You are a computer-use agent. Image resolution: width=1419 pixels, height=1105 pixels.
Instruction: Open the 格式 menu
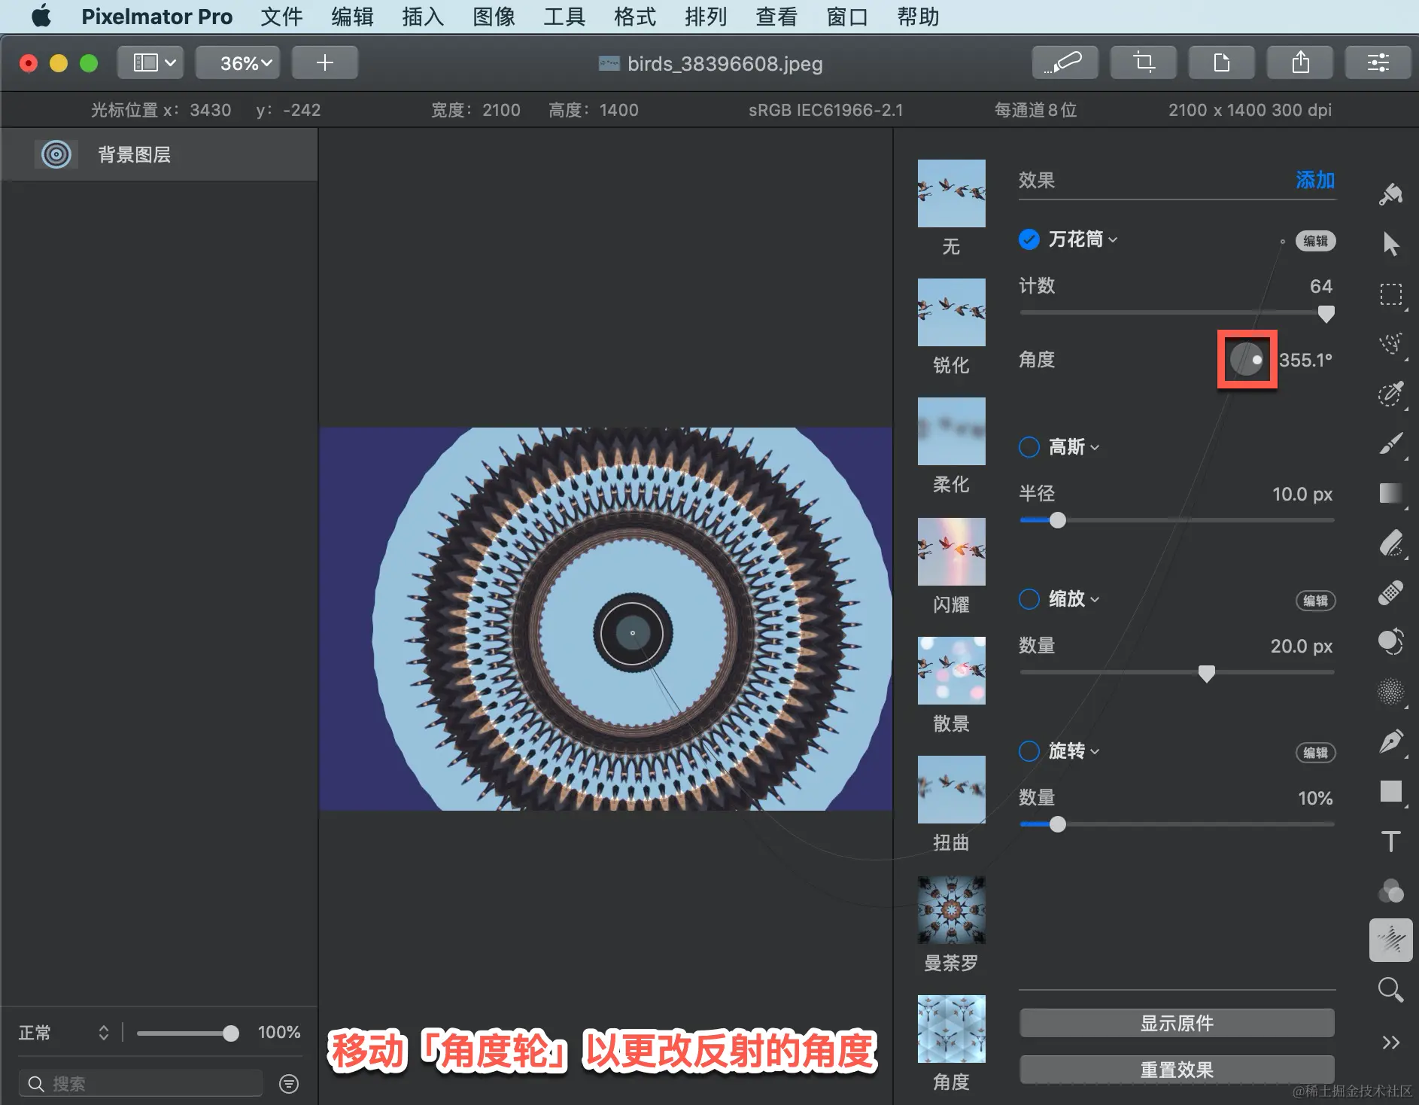coord(635,17)
